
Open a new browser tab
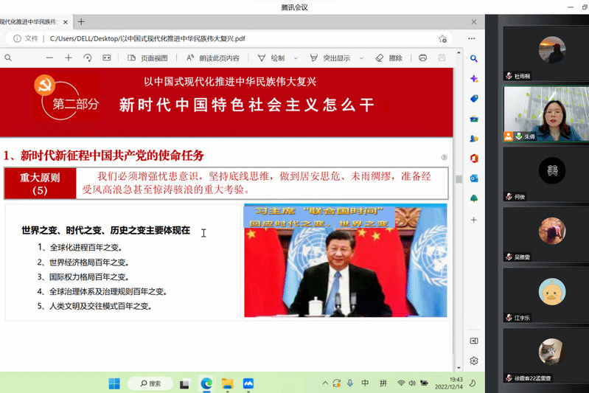coord(81,21)
